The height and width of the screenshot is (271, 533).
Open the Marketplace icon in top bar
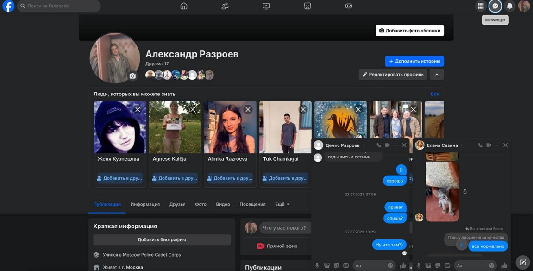point(307,6)
